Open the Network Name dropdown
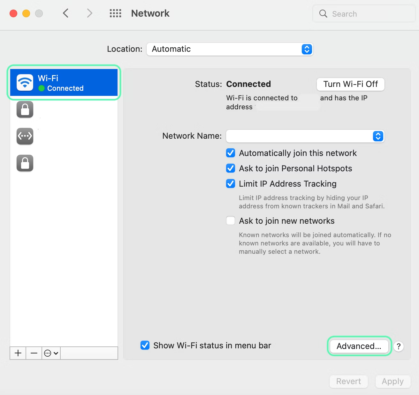419x395 pixels. 378,136
